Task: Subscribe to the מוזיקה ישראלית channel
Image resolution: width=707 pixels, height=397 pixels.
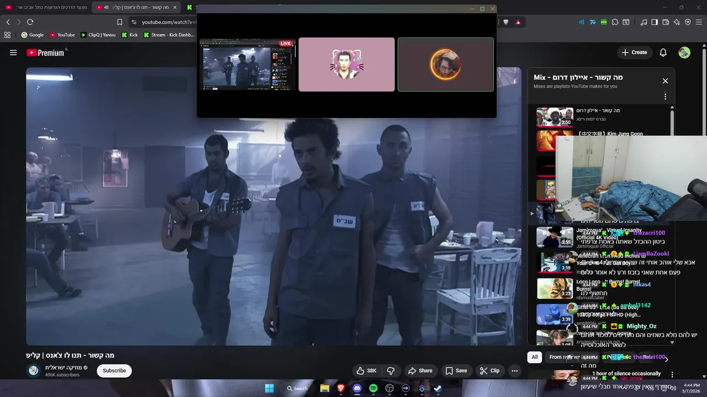Action: click(114, 371)
